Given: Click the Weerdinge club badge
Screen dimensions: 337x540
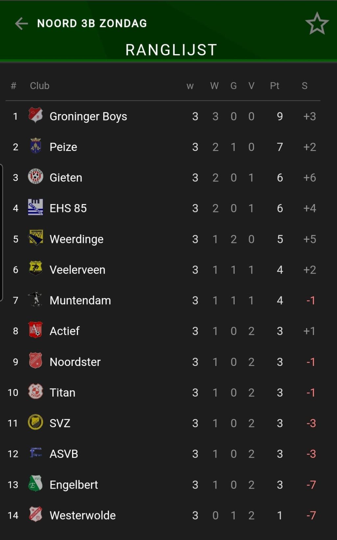Looking at the screenshot, I should click(36, 238).
